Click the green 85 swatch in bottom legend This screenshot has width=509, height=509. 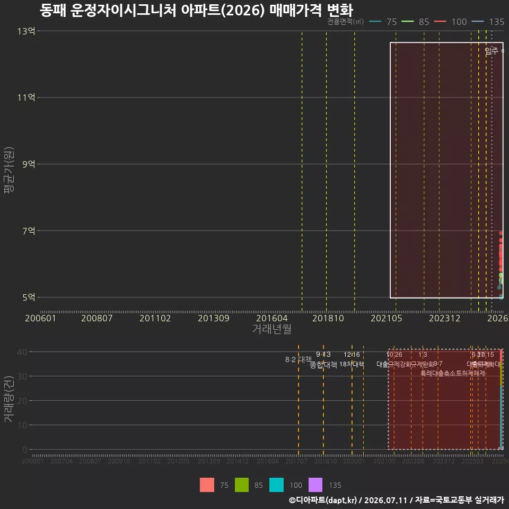(x=242, y=485)
